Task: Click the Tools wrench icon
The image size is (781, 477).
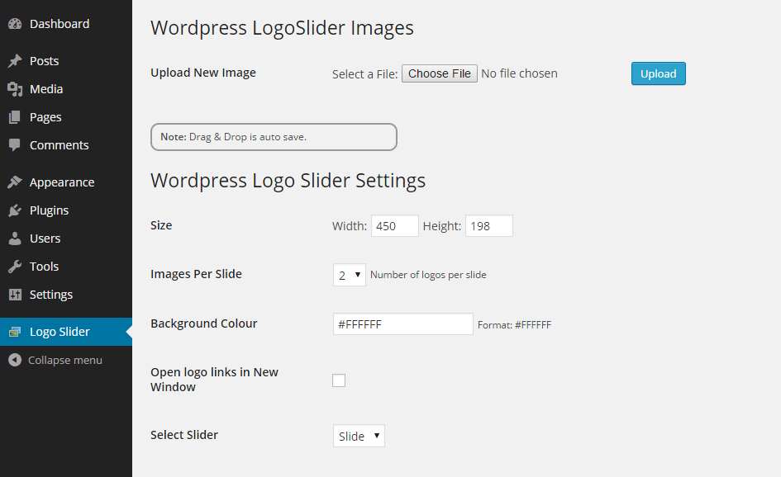Action: [x=15, y=266]
